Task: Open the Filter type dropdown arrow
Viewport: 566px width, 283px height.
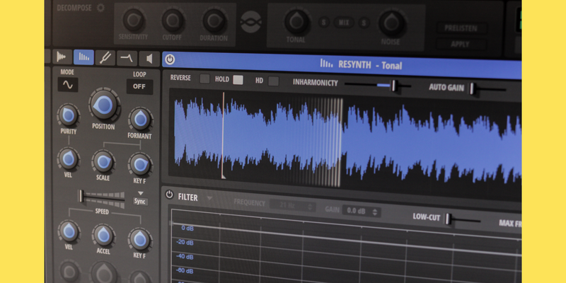Action: [x=209, y=197]
